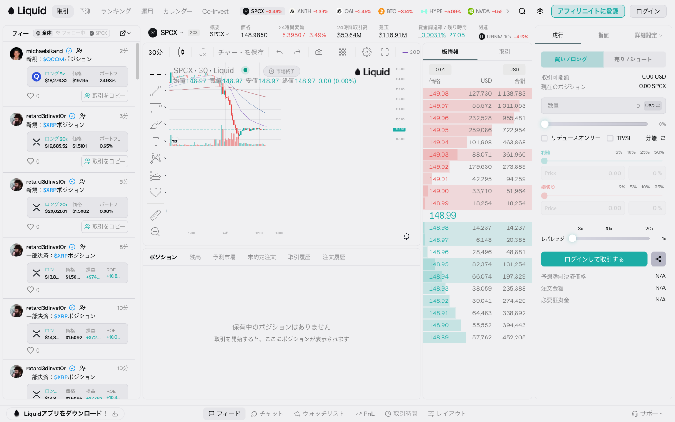Viewport: 675px width, 422px height.
Task: Open the 詳細設定 order type dropdown
Action: point(649,35)
